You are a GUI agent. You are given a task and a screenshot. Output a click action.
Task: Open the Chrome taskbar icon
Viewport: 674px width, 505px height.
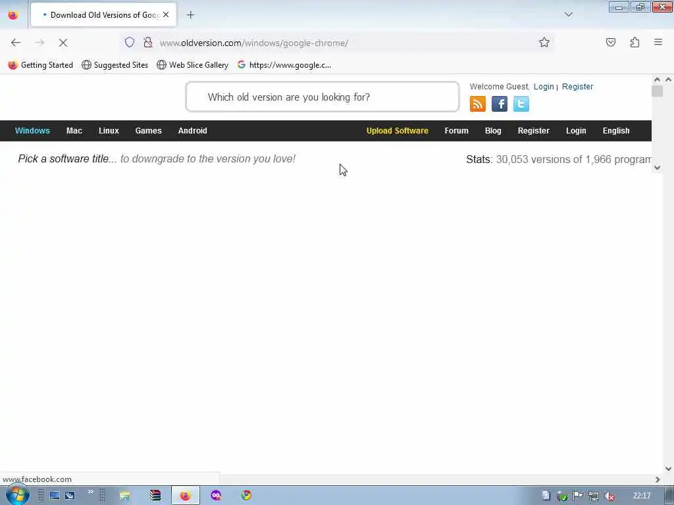246,495
